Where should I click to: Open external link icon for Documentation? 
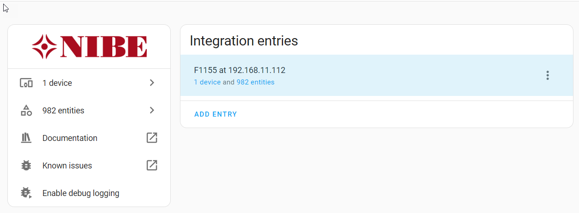[152, 138]
